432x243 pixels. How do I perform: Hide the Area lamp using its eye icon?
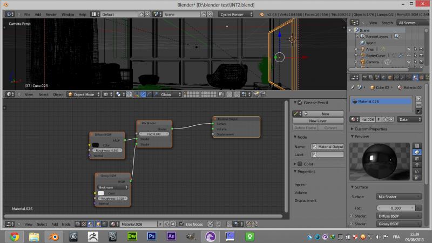point(408,49)
